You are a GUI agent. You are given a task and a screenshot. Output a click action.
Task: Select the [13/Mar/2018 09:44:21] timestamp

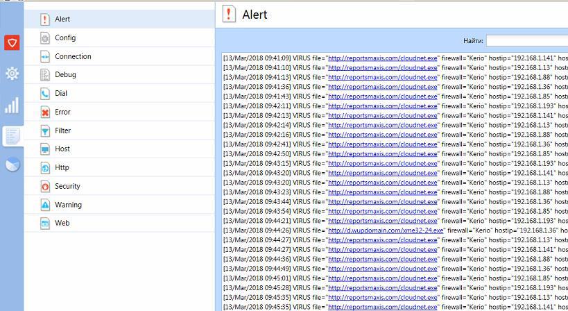(257, 221)
